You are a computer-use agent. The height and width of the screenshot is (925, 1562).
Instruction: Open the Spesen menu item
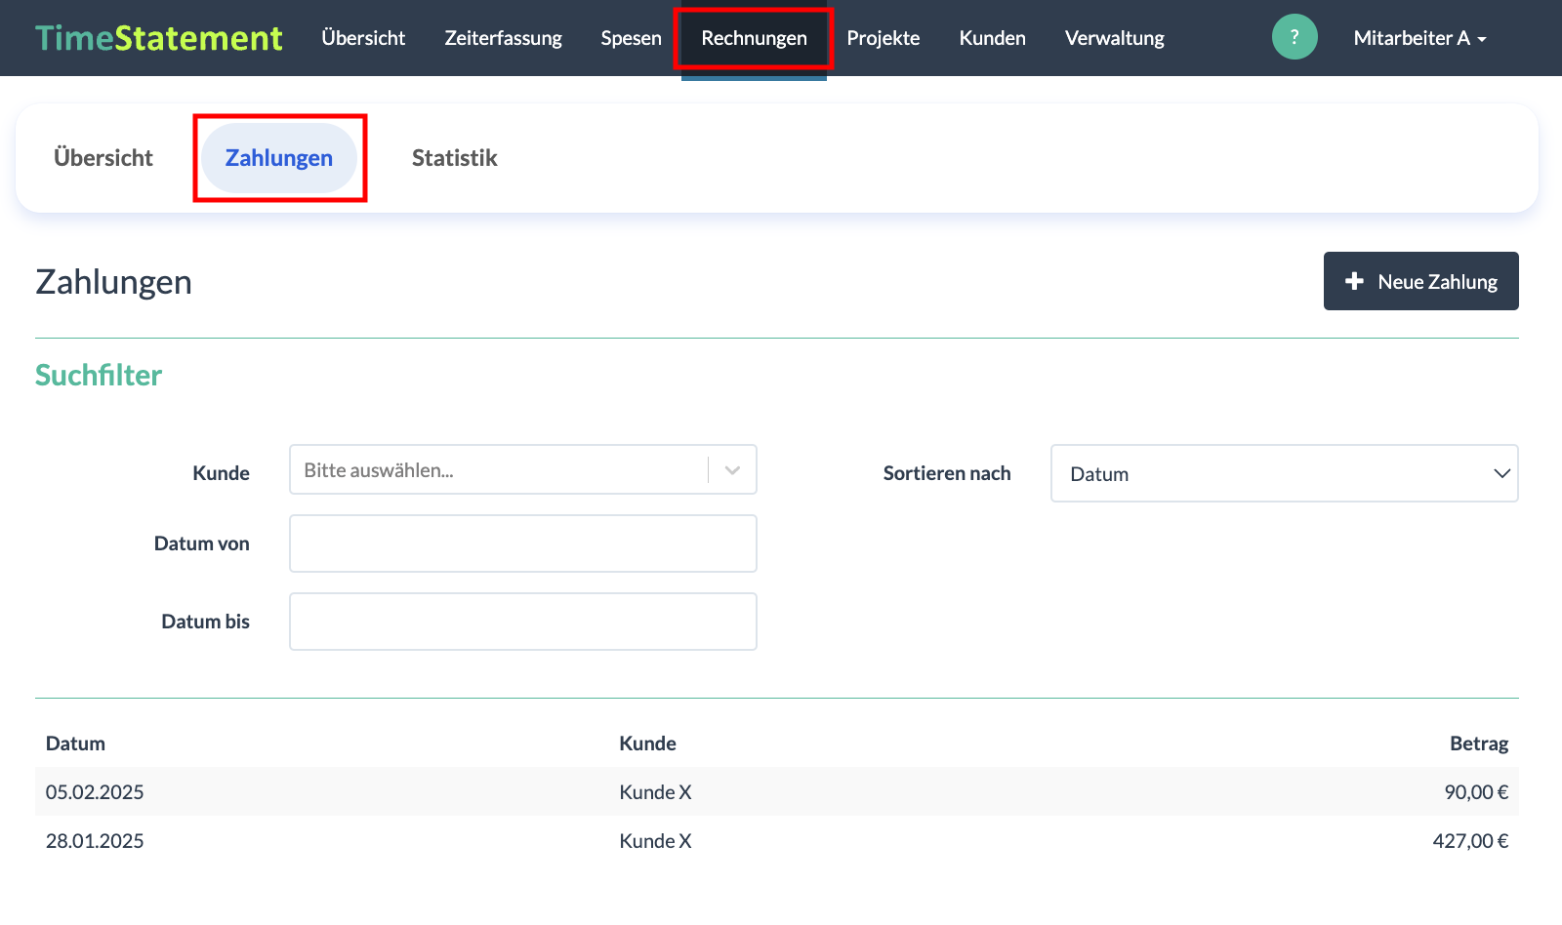tap(631, 38)
